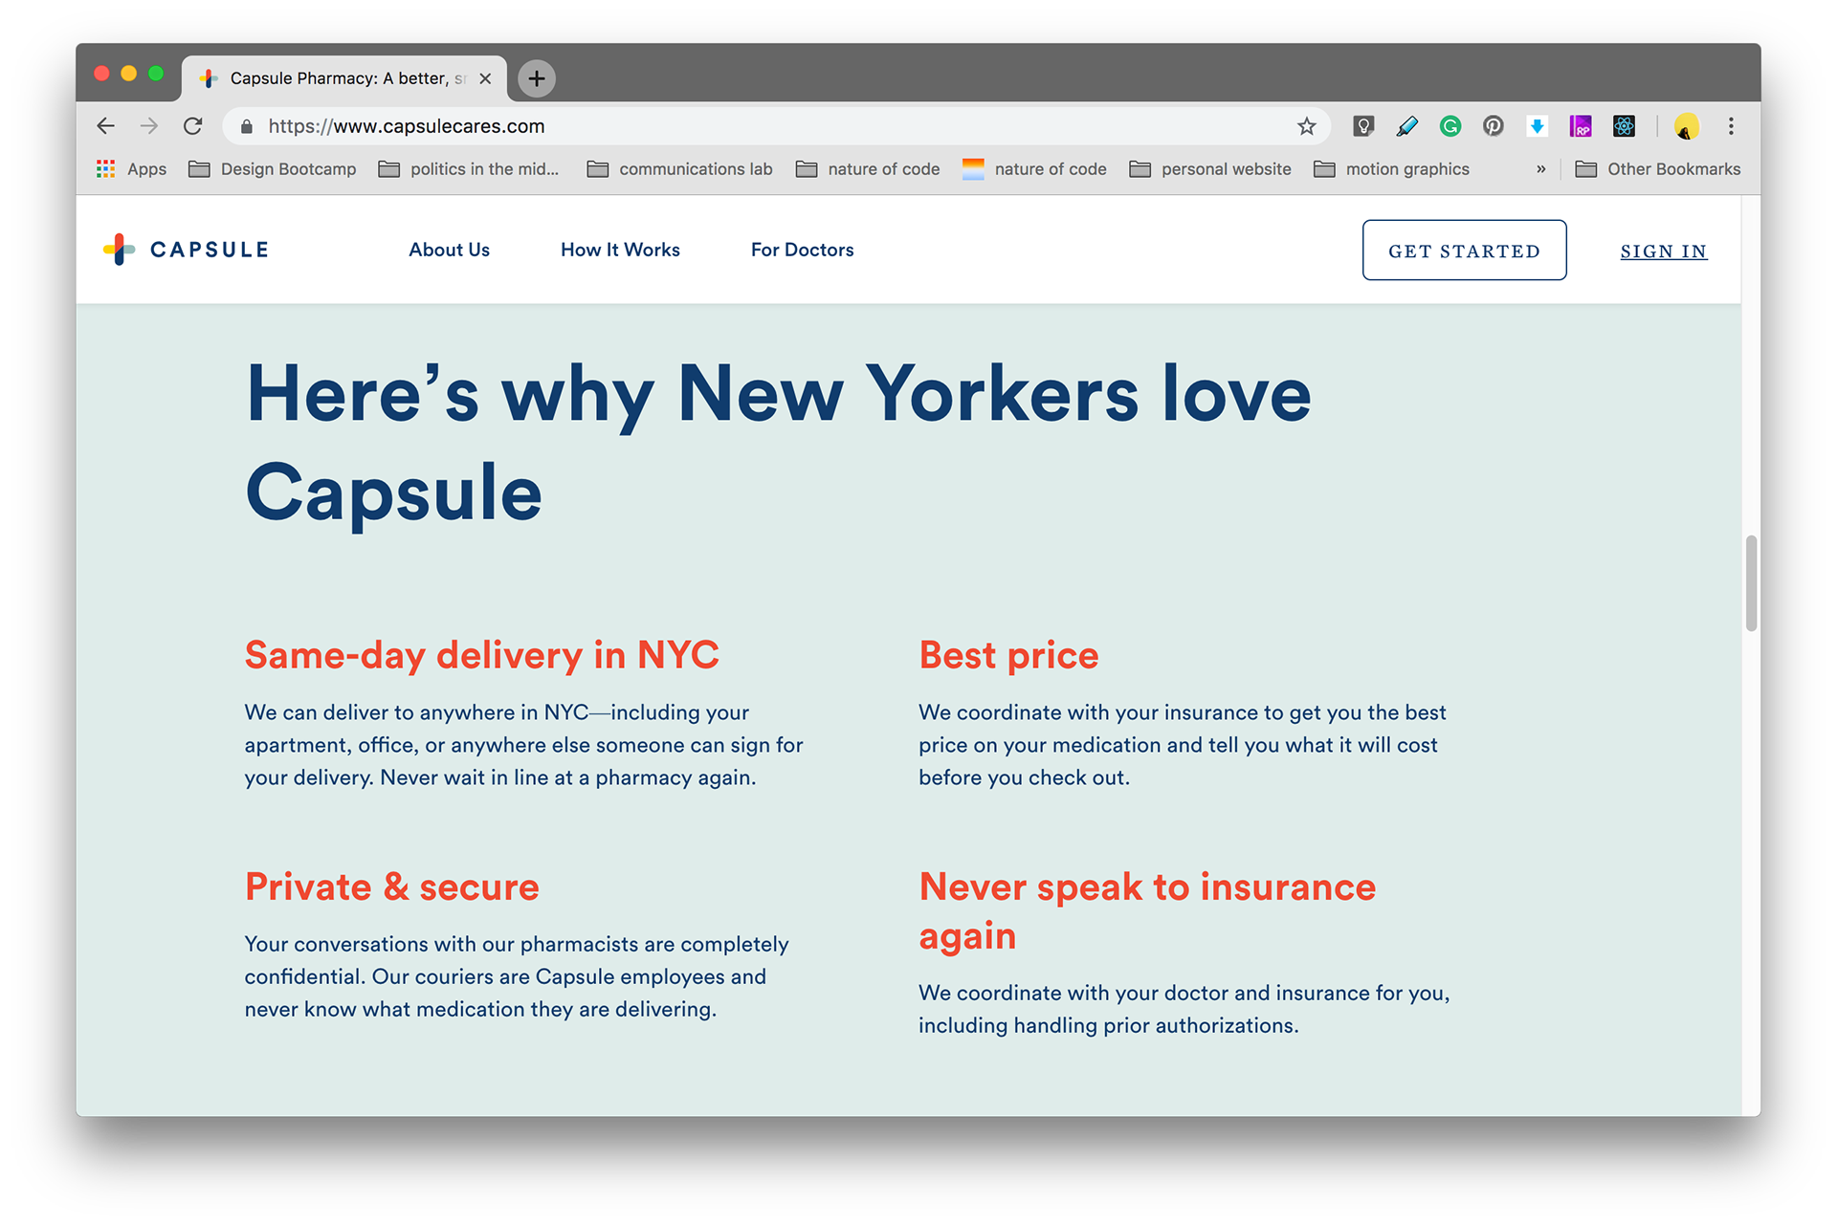Click the Never speak to insurance again heading
The height and width of the screenshot is (1225, 1837).
coord(1147,911)
